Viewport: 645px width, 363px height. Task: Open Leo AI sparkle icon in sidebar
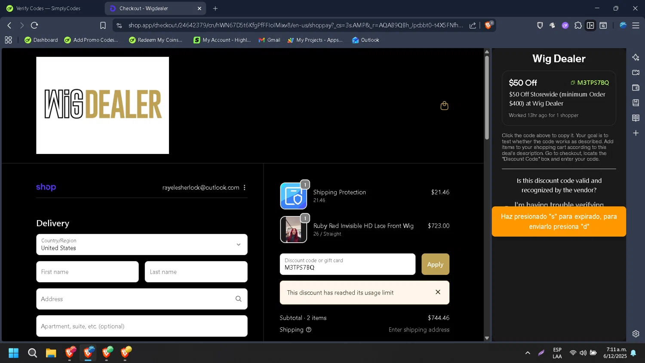[x=636, y=57]
